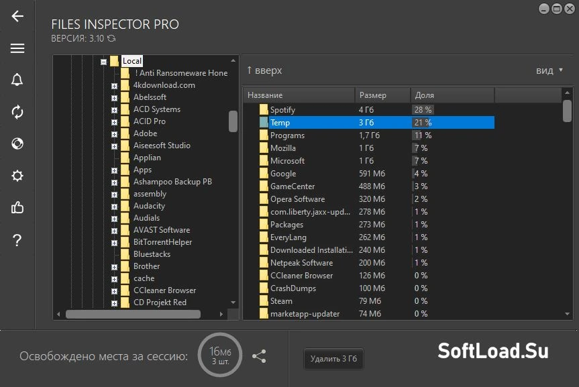Click the thumbs-up icon
The image size is (579, 387).
[x=17, y=207]
